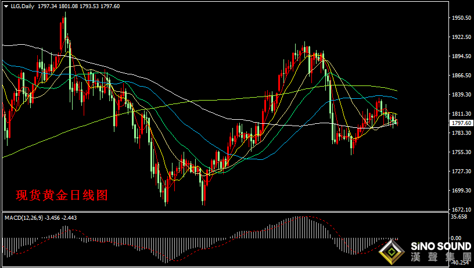The width and height of the screenshot is (474, 268).
Task: Click the 1672.10 price axis label
Action: 461,209
